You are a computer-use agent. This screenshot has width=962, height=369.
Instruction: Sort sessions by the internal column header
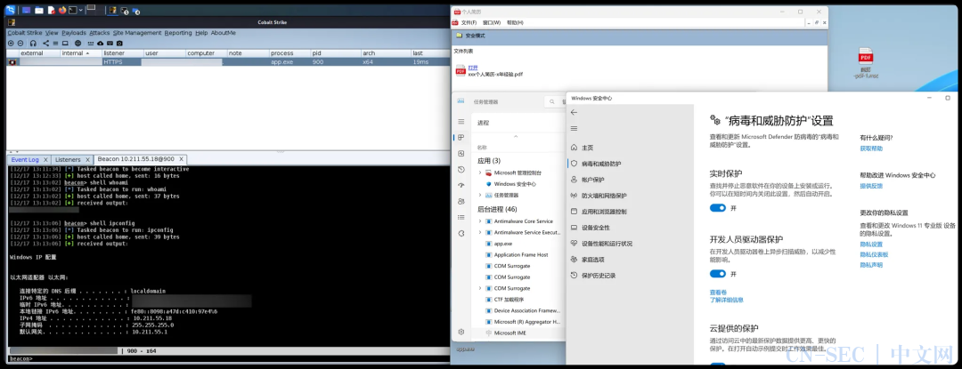(80, 53)
